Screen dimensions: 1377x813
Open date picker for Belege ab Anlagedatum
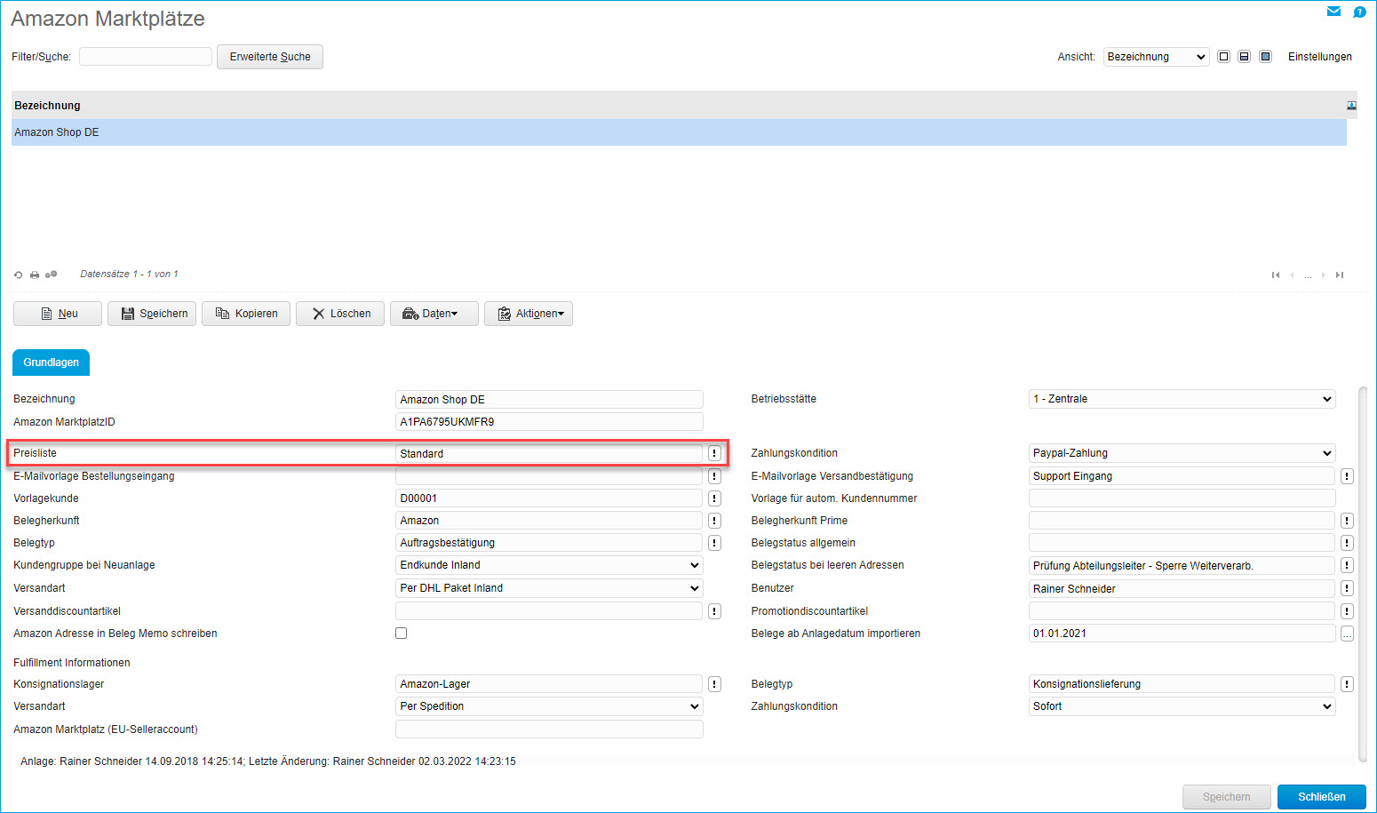[1347, 634]
